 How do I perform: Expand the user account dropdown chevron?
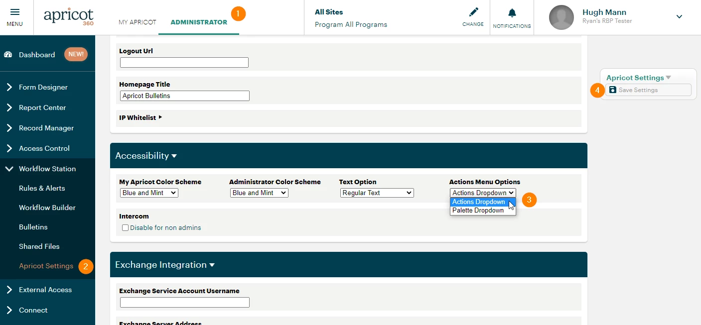coord(679,17)
